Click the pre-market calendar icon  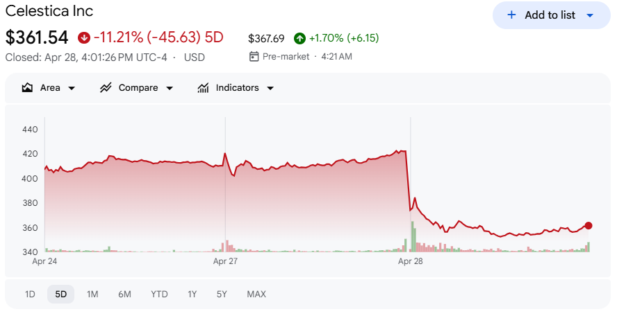(254, 56)
